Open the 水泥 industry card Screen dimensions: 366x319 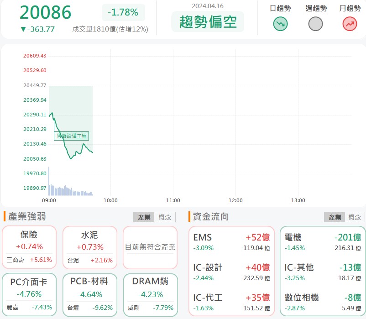(x=90, y=247)
